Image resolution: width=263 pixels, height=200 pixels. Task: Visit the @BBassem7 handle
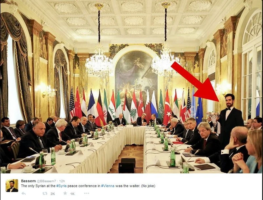tap(46, 181)
